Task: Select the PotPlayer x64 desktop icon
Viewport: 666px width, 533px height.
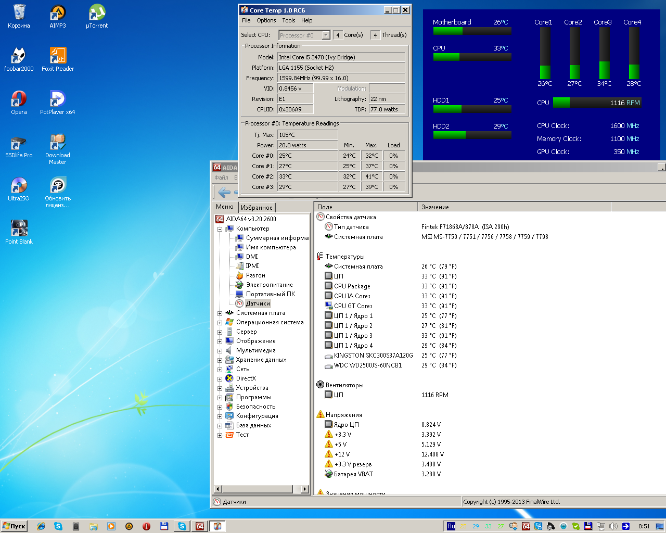Action: click(x=58, y=103)
